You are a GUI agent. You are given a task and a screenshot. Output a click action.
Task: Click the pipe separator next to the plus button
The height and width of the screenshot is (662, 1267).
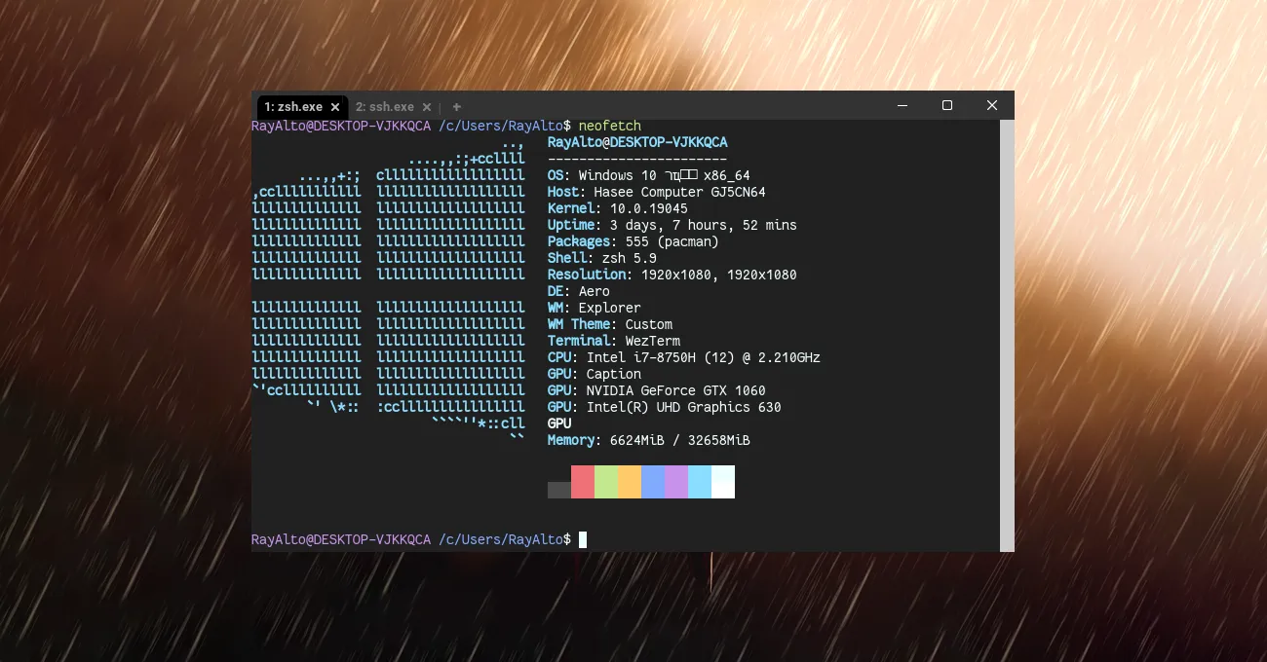[441, 107]
